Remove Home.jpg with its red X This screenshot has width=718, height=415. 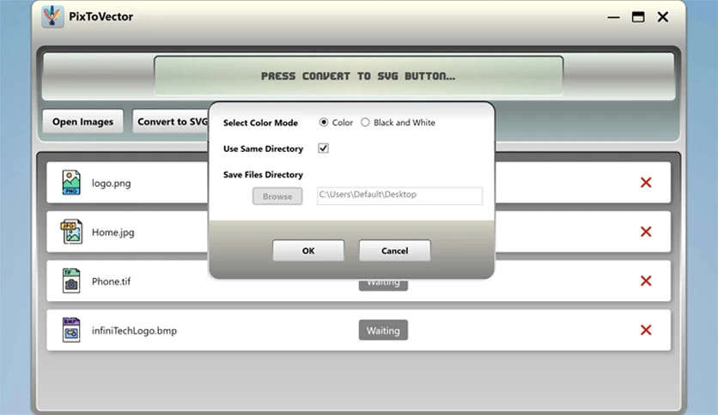[646, 232]
